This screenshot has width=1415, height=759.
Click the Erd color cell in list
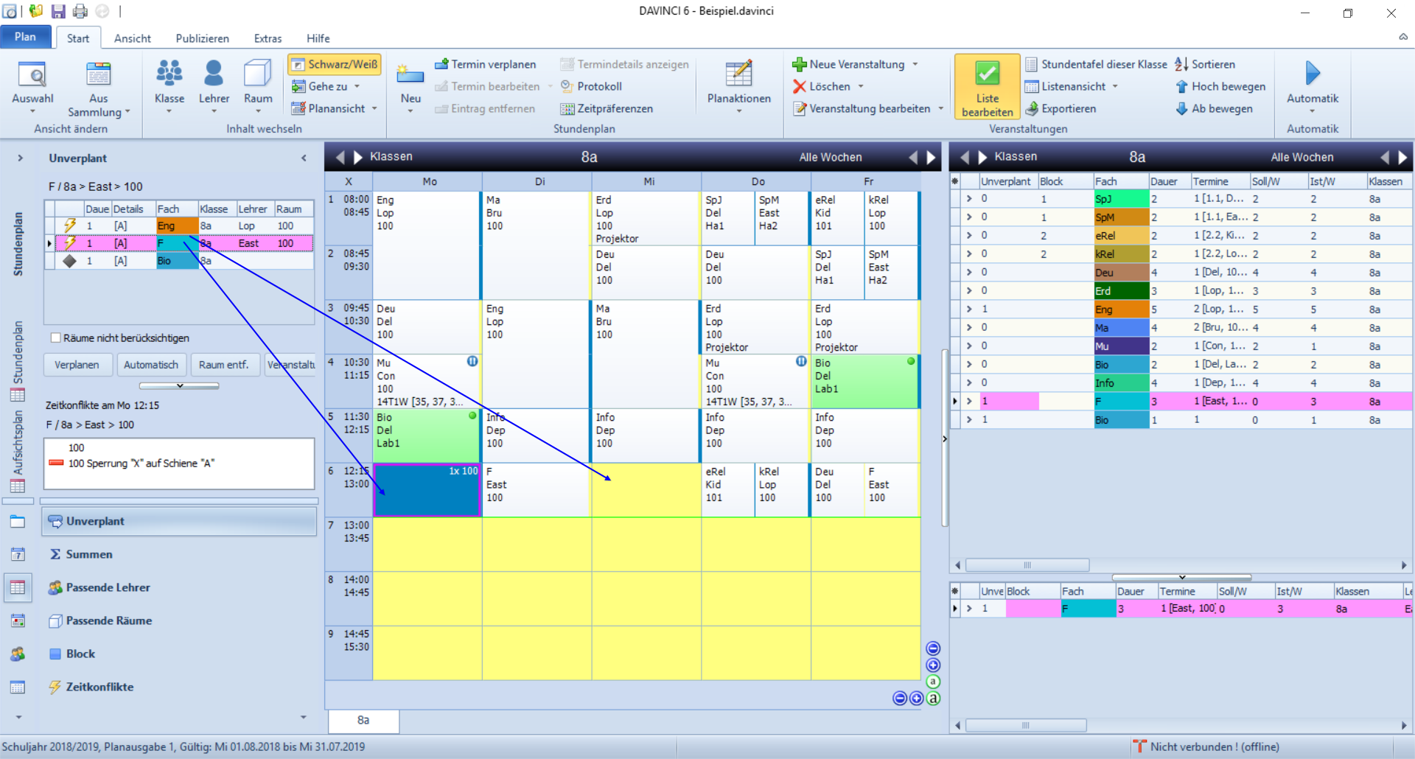point(1121,291)
